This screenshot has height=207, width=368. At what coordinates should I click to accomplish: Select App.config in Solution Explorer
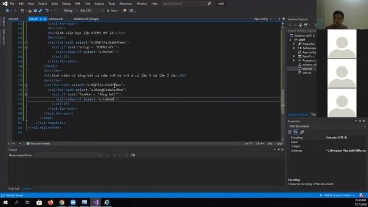pos(307,52)
